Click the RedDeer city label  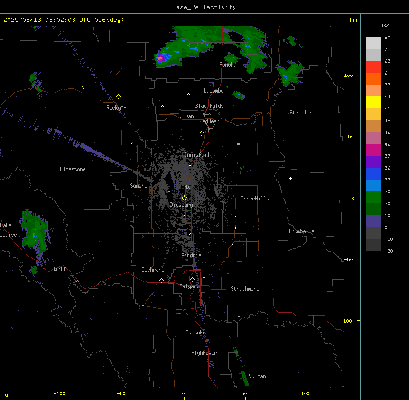209,121
